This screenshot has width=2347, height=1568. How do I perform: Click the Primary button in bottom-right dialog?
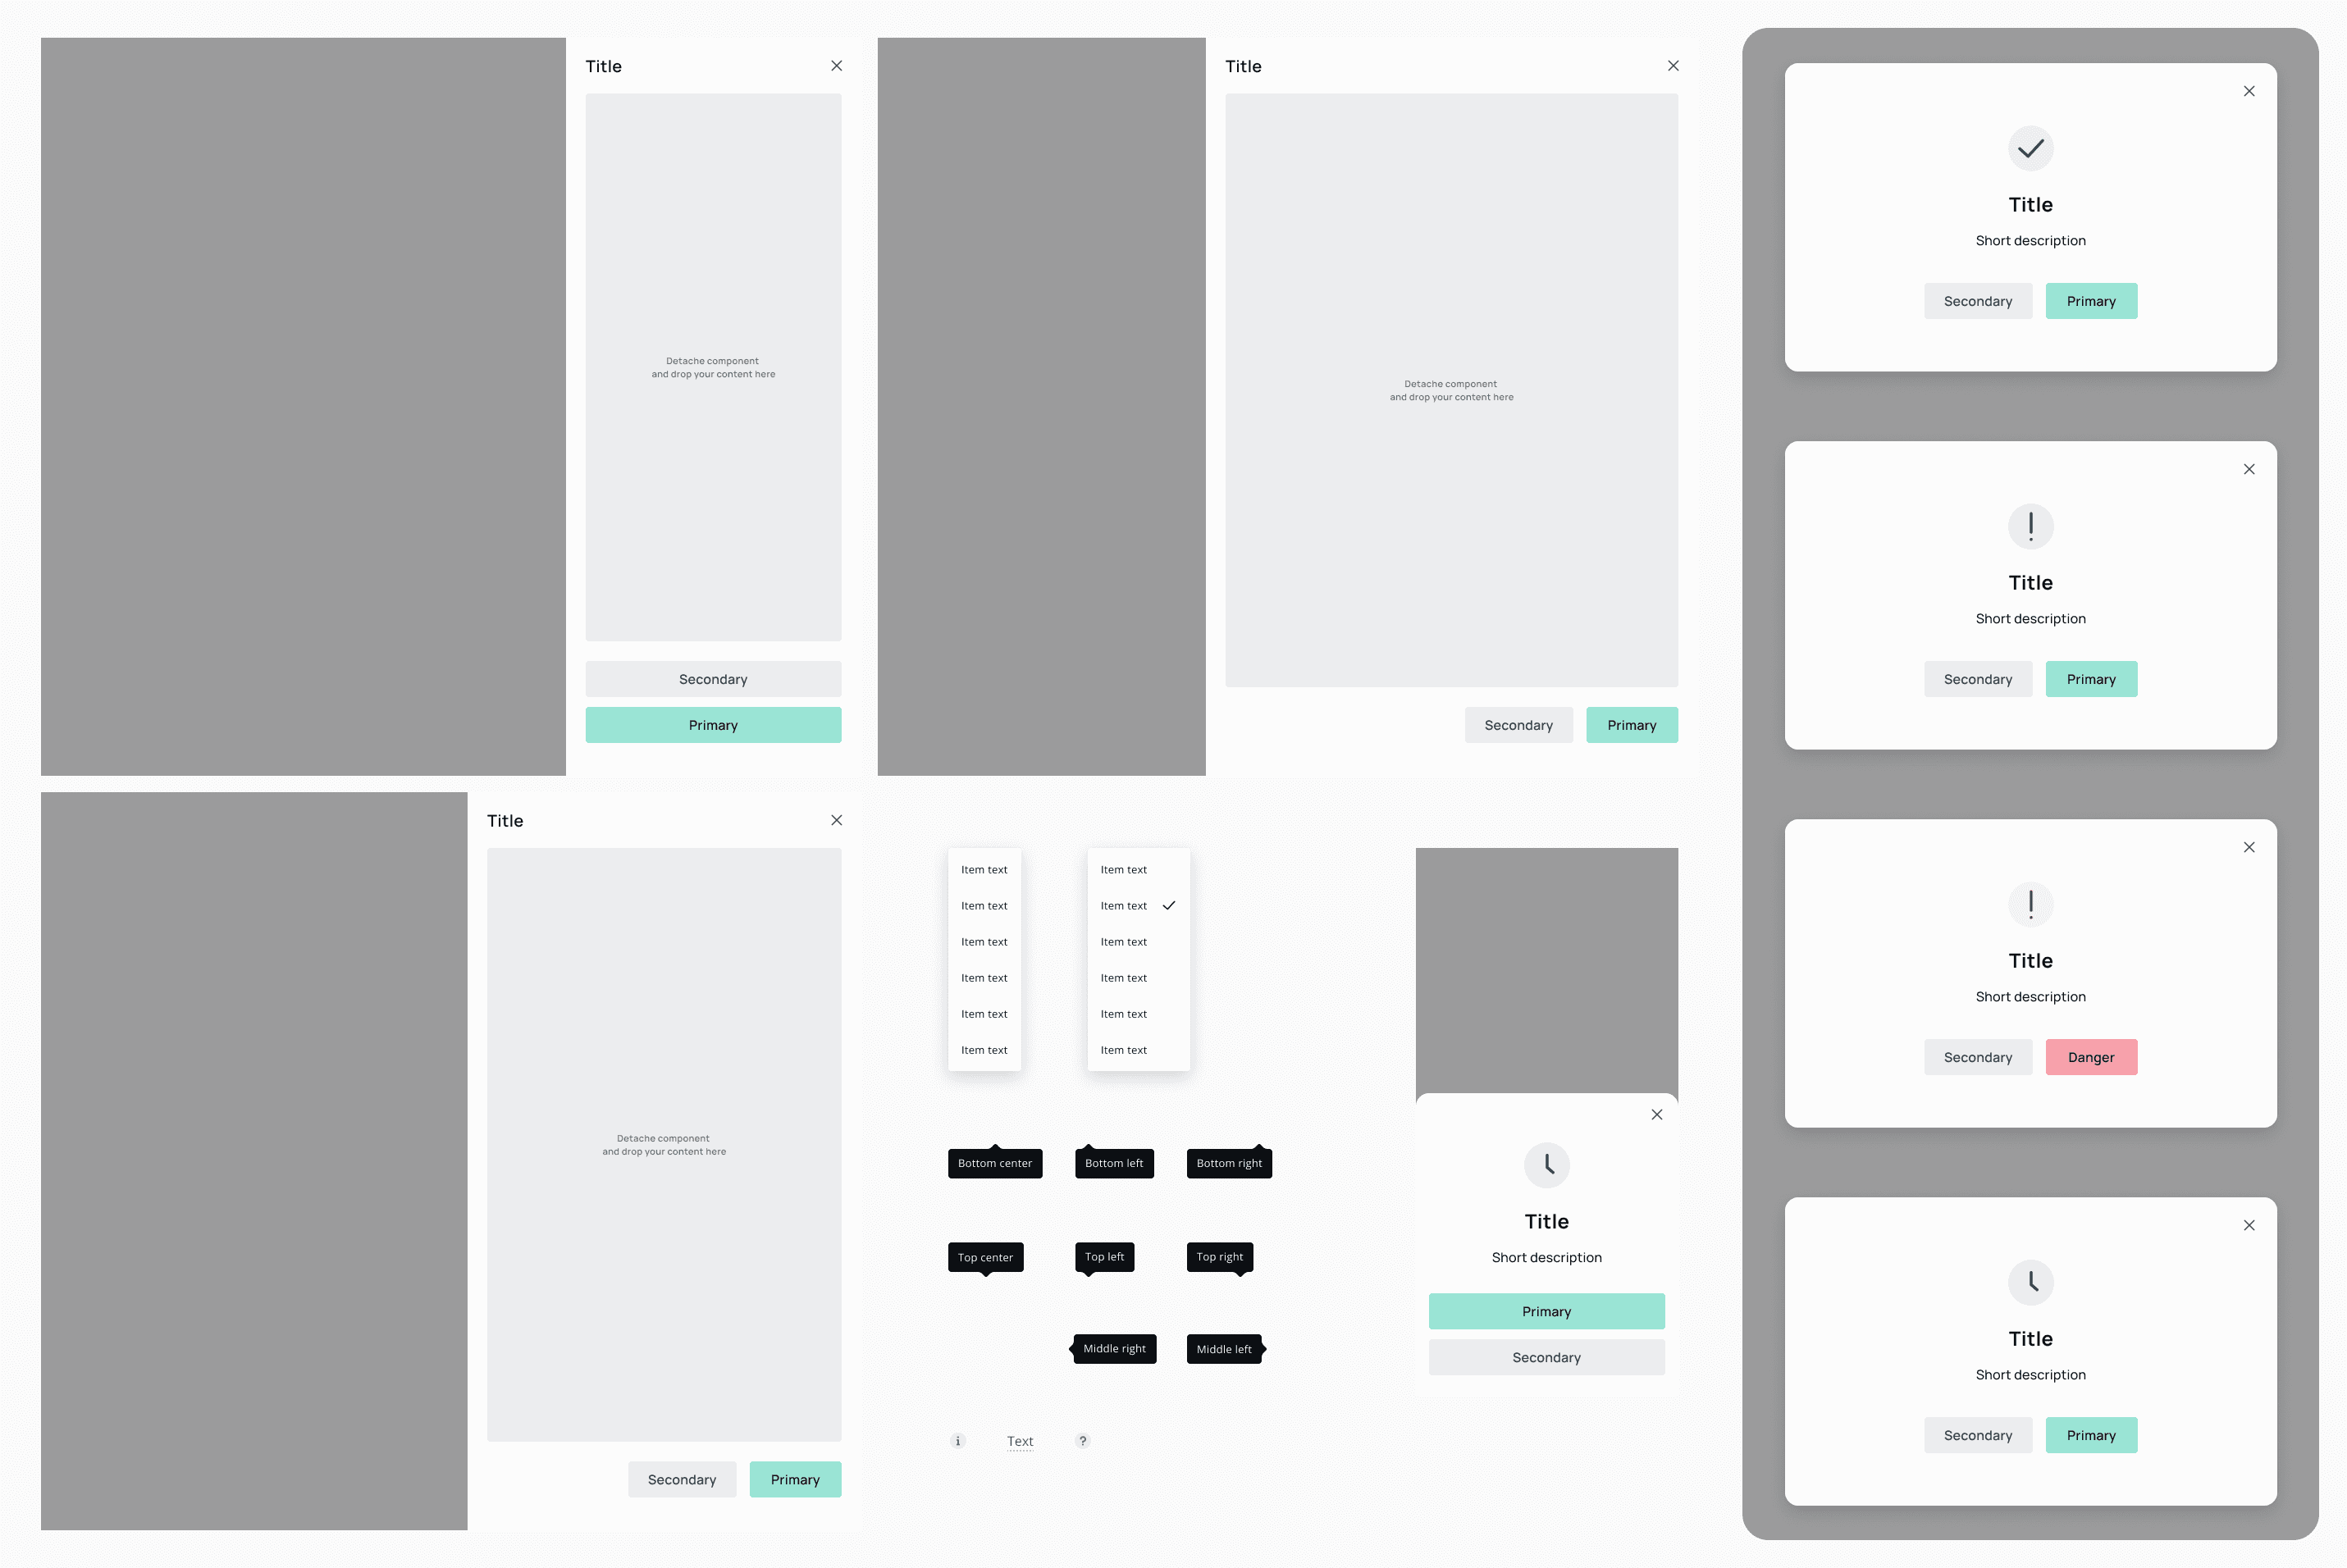click(x=2092, y=1435)
